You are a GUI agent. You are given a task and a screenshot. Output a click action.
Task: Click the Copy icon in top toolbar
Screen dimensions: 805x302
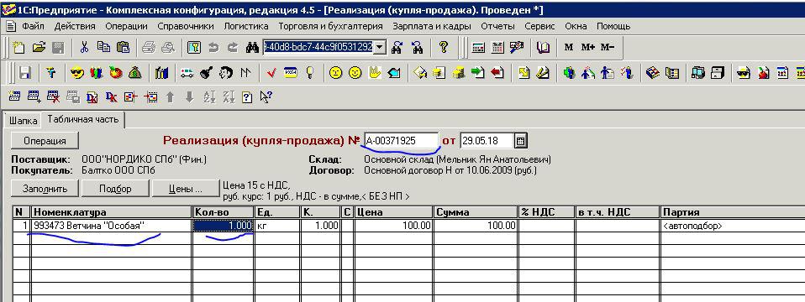(103, 48)
